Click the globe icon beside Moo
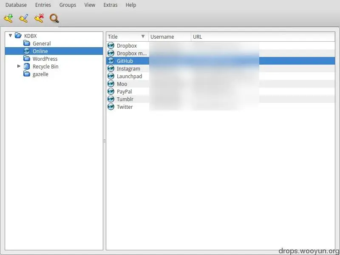 [x=111, y=84]
